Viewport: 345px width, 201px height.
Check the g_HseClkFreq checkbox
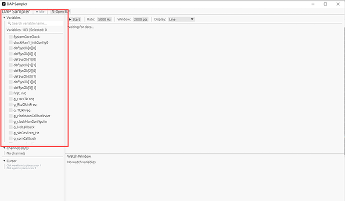coord(10,99)
